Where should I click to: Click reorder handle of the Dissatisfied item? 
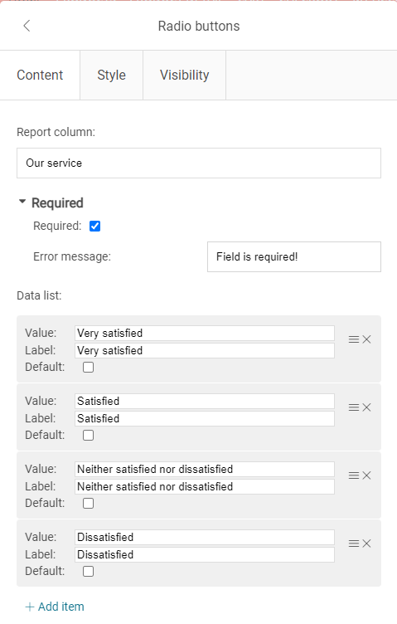pyautogui.click(x=354, y=544)
